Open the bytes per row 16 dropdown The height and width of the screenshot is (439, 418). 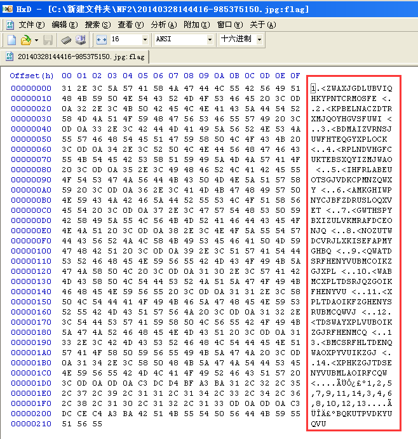pos(146,39)
